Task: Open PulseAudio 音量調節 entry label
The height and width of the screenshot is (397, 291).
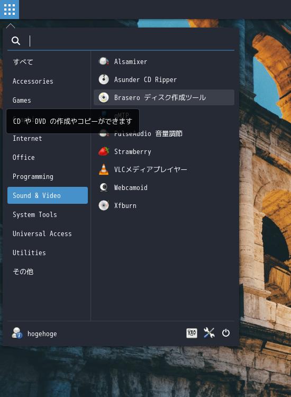Action: pos(148,133)
